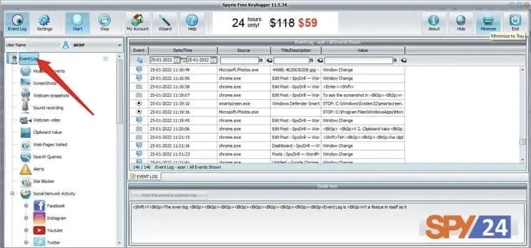
Task: Start monitoring with the Start button
Action: [78, 23]
